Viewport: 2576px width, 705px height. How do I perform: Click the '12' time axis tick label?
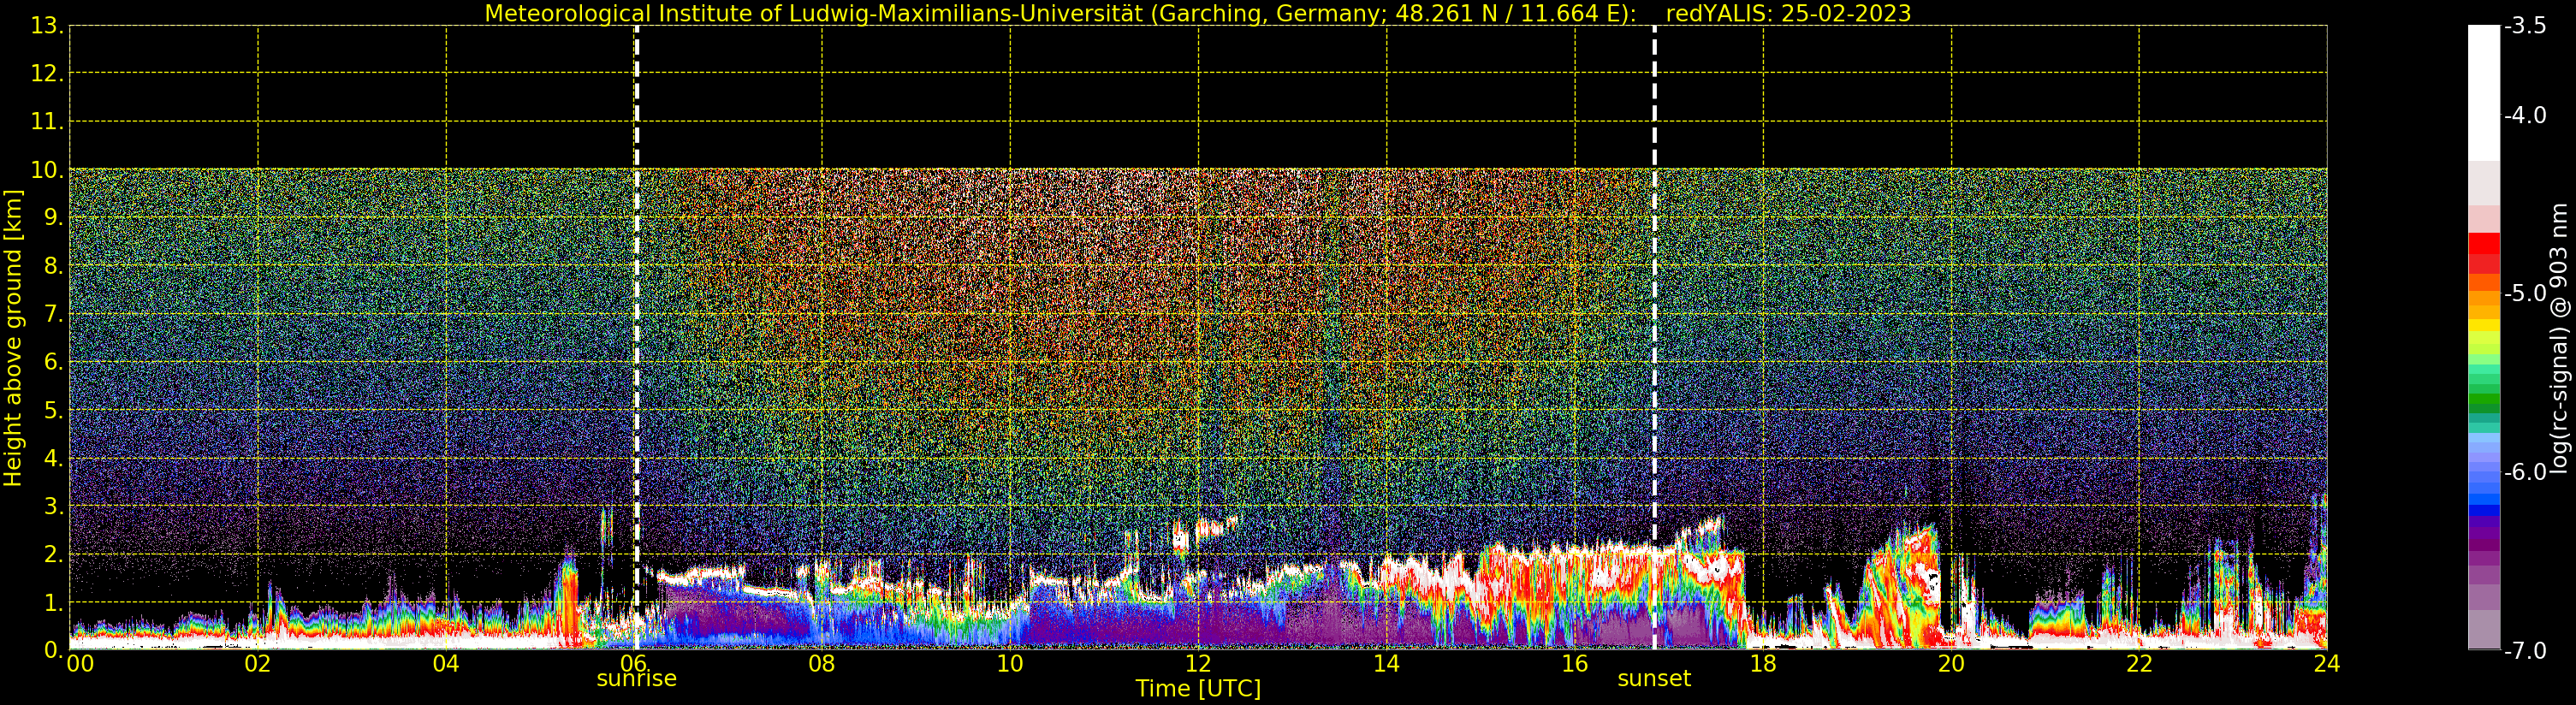click(1198, 664)
